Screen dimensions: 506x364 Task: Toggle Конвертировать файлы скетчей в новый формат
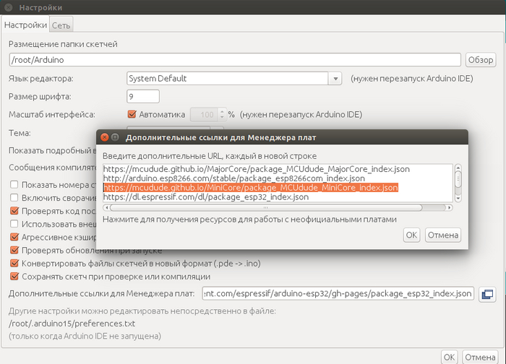click(14, 263)
